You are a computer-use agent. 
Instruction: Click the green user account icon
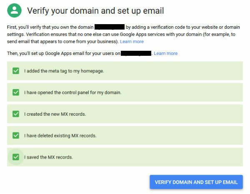[x=14, y=10]
